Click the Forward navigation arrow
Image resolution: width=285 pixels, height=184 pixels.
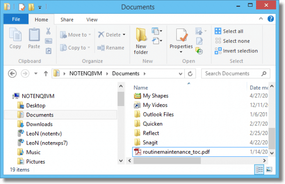pos(25,74)
